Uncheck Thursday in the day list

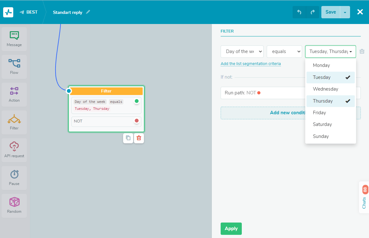pyautogui.click(x=330, y=101)
